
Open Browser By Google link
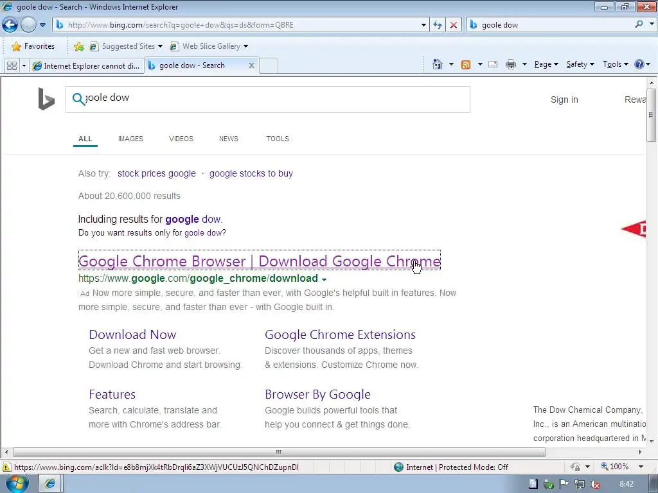(317, 395)
